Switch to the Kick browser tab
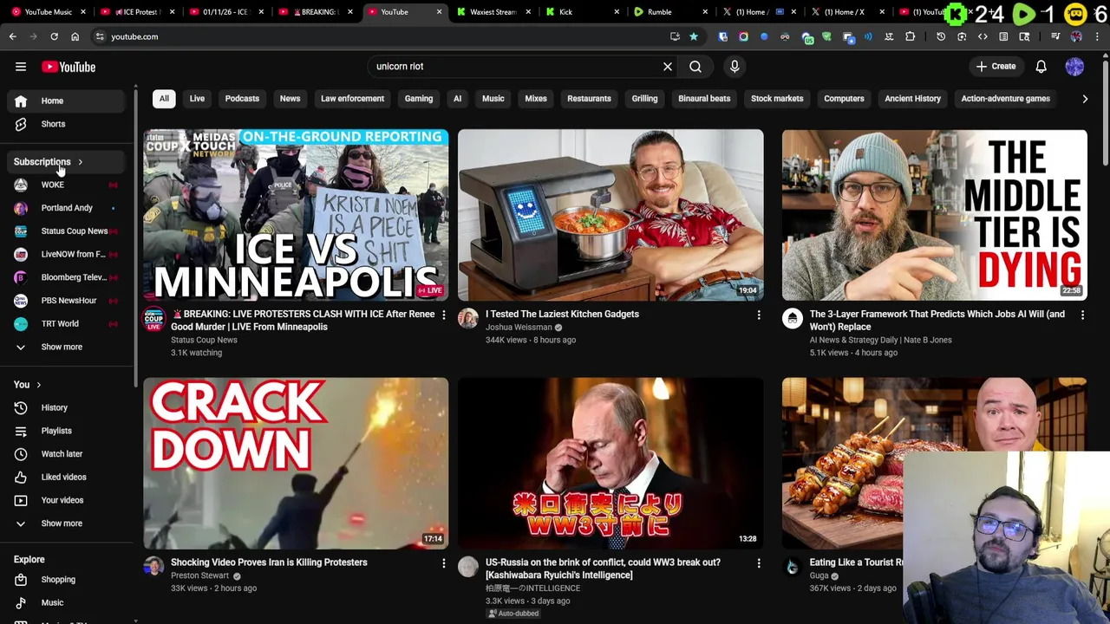1110x624 pixels. click(x=580, y=12)
